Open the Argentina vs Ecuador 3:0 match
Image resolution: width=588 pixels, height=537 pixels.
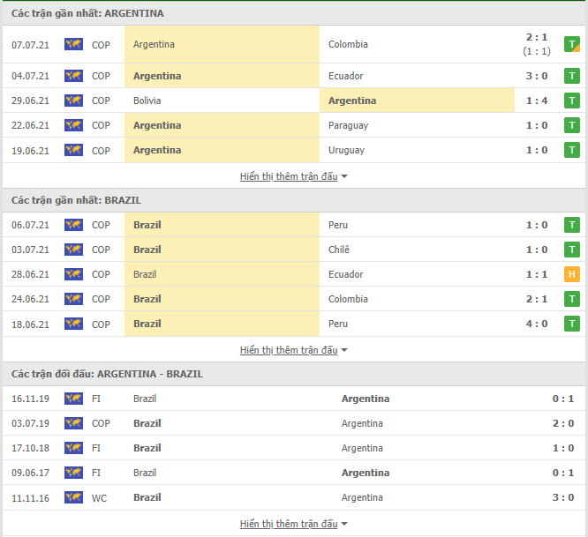[x=294, y=76]
